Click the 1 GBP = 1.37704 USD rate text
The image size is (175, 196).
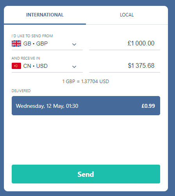[86, 82]
